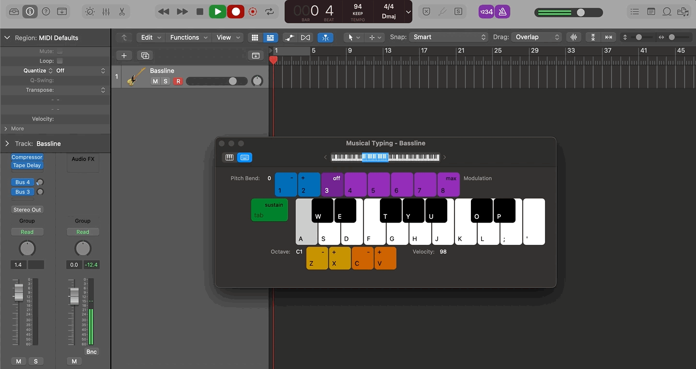Toggle the Inspector icon
Screen dimensions: 696x369
pyautogui.click(x=30, y=12)
